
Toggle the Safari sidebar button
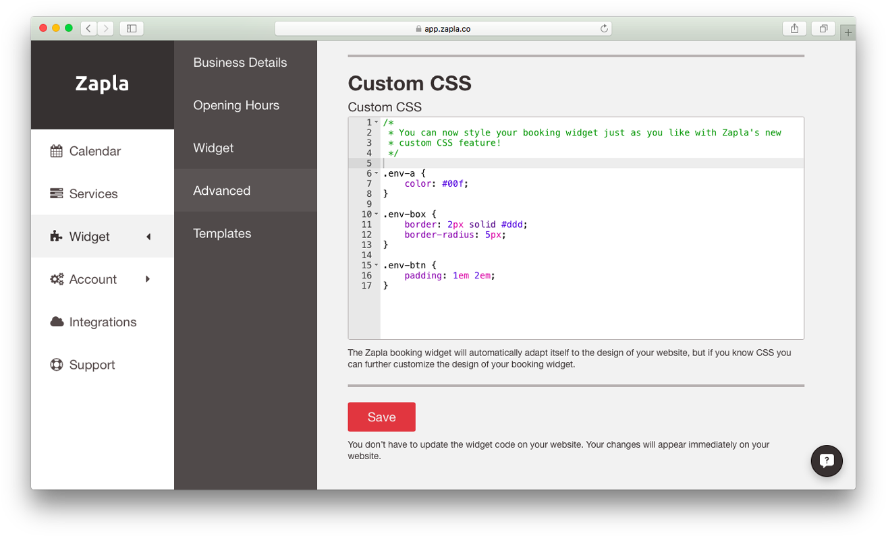tap(132, 28)
